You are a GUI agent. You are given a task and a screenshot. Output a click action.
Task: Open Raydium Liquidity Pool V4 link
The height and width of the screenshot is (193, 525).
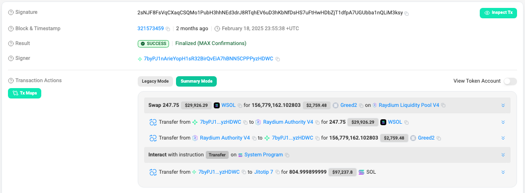tap(409, 105)
